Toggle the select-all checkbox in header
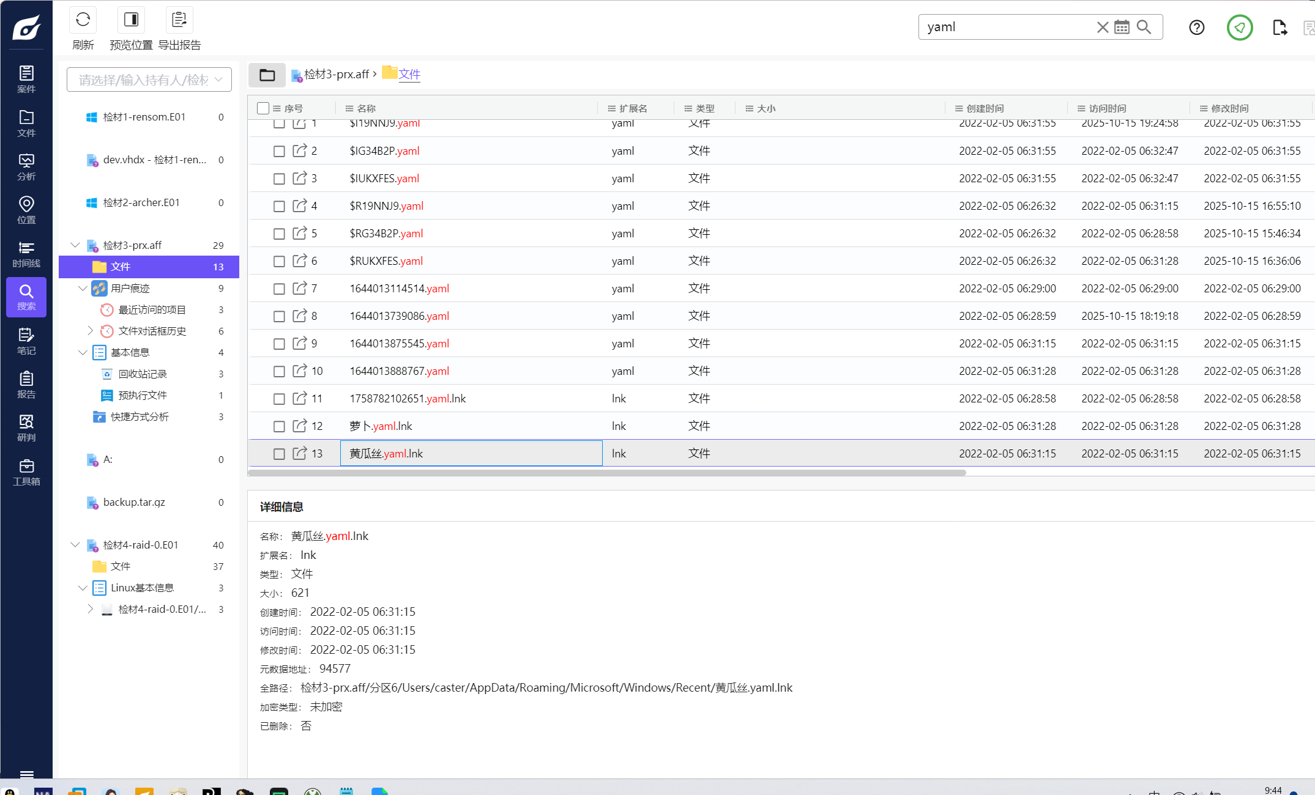1315x795 pixels. [x=263, y=108]
